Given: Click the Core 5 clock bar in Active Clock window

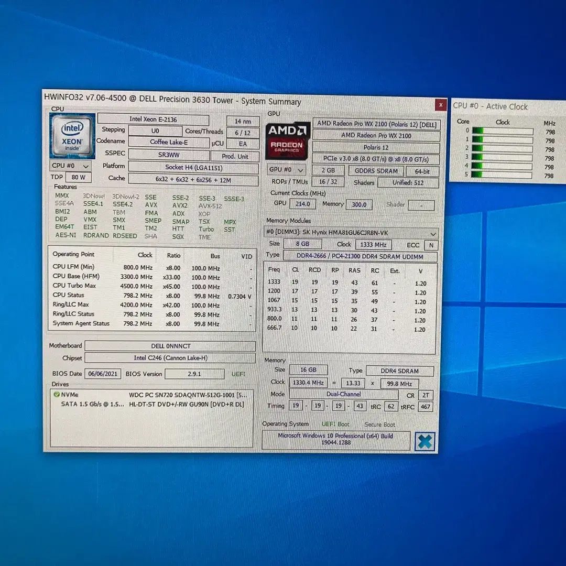Looking at the screenshot, I should 502,175.
